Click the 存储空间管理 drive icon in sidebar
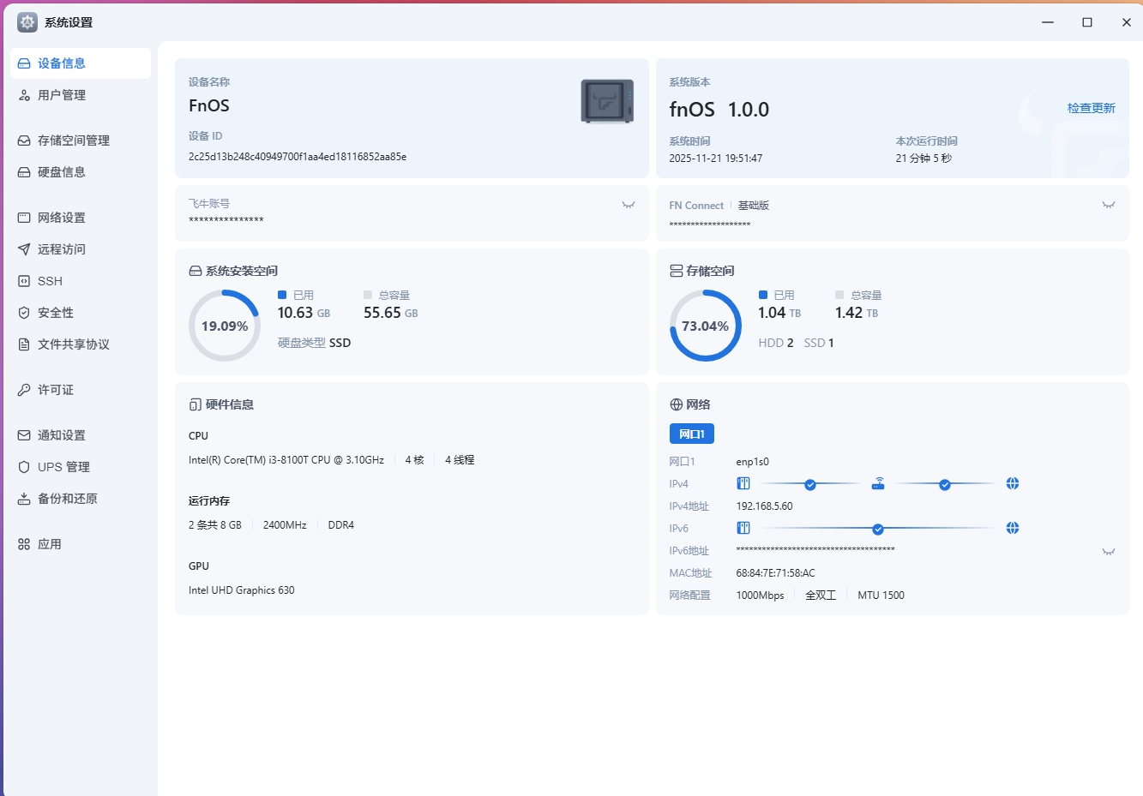This screenshot has width=1143, height=796. point(24,141)
